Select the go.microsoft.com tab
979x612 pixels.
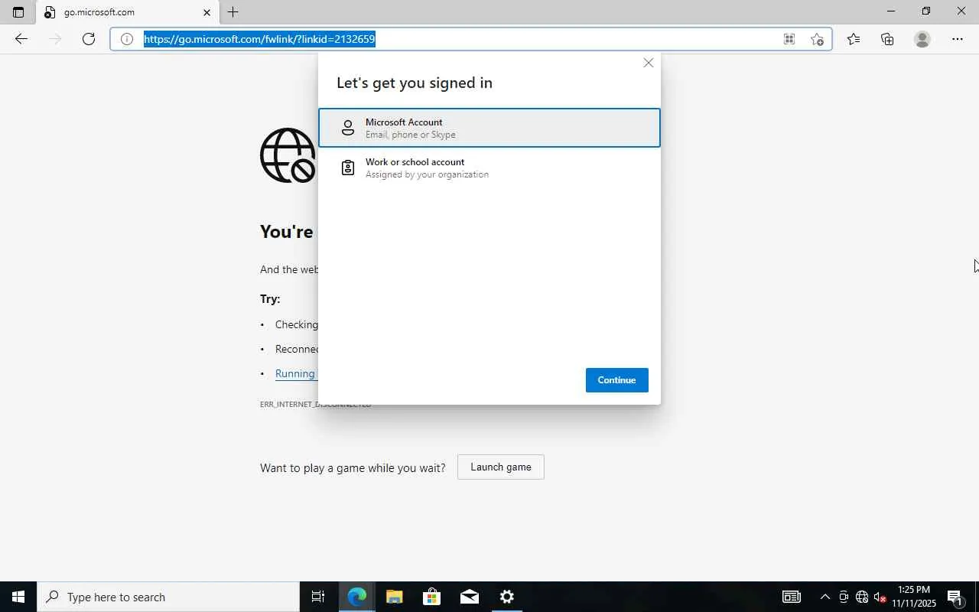click(127, 12)
